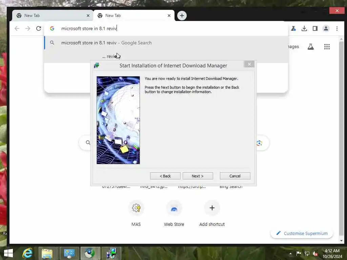The width and height of the screenshot is (347, 260).
Task: Reload the current page
Action: click(x=39, y=28)
